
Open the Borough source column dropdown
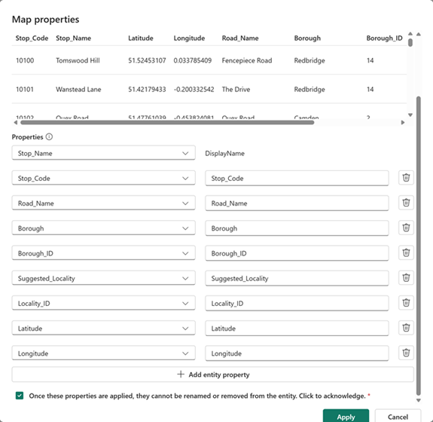pos(104,228)
